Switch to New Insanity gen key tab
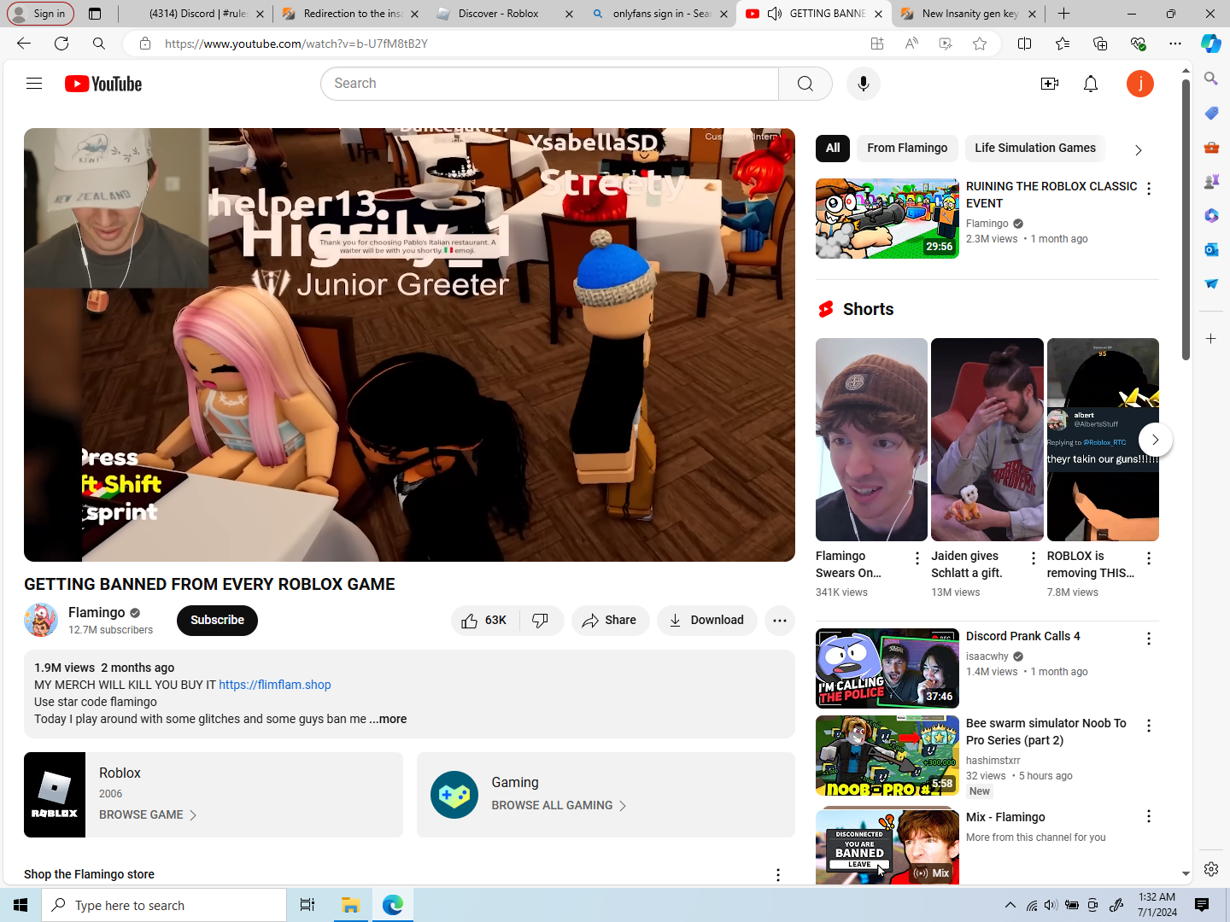This screenshot has width=1230, height=922. (969, 14)
